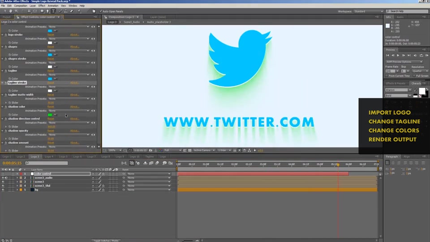Image resolution: width=430 pixels, height=242 pixels.
Task: Open comp flowchart icon in viewer
Action: (x=249, y=151)
